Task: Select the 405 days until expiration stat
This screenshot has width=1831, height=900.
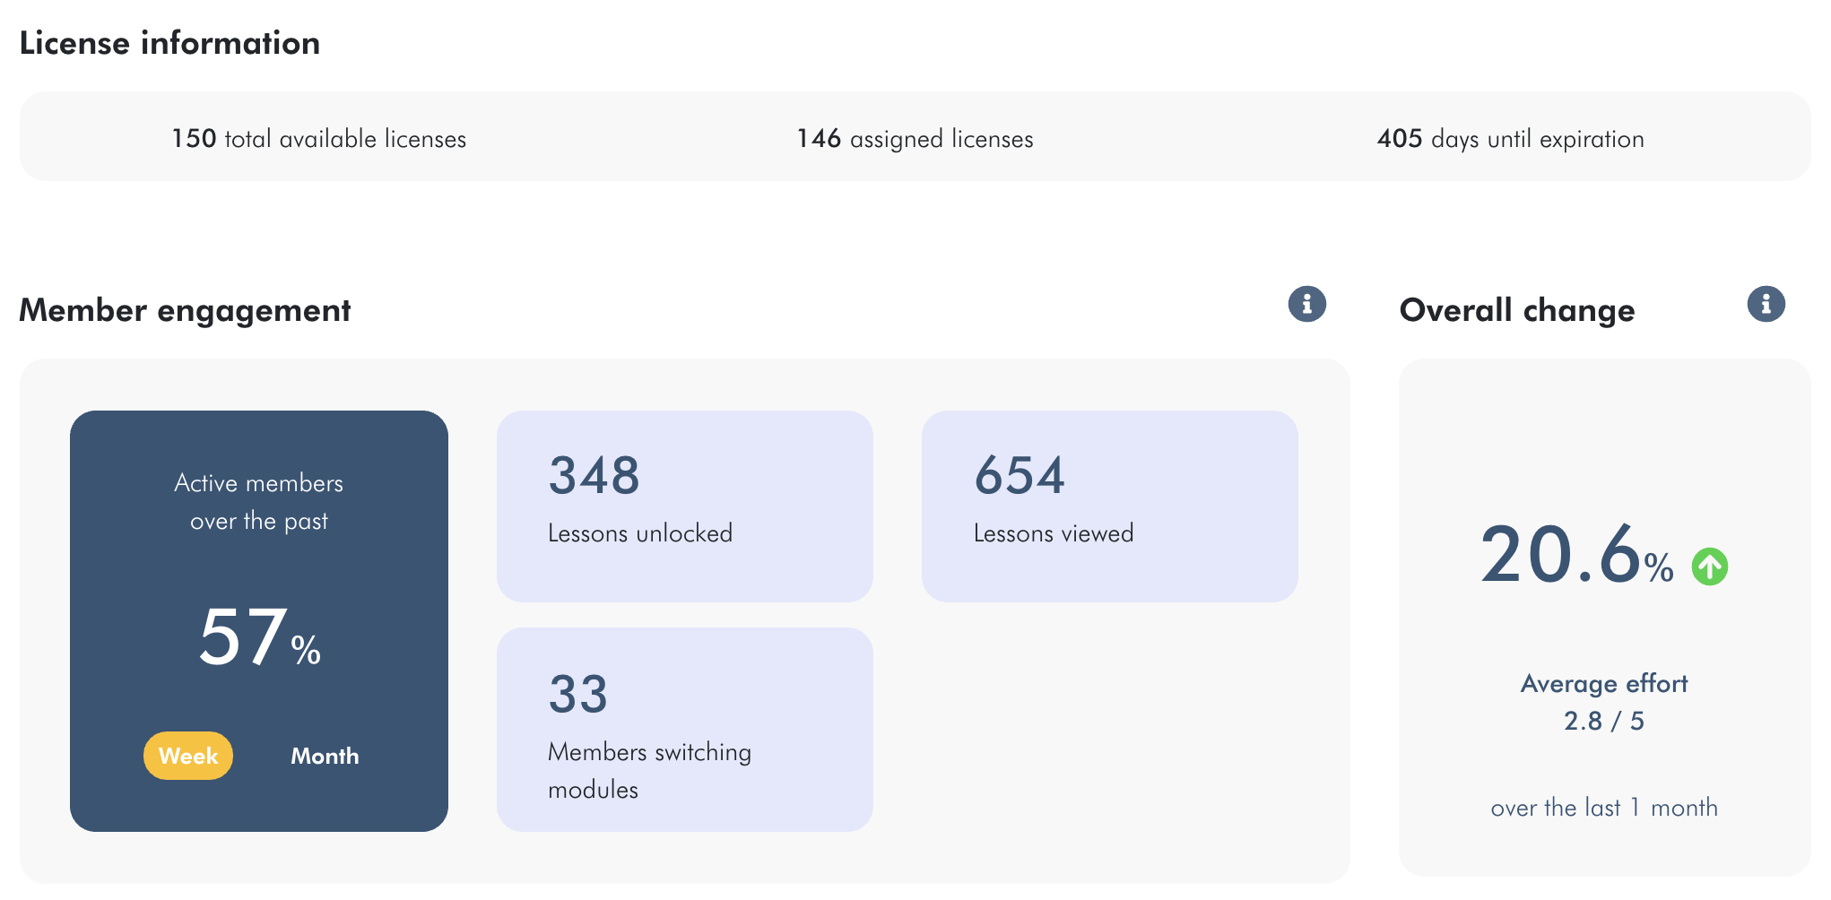Action: [1510, 139]
